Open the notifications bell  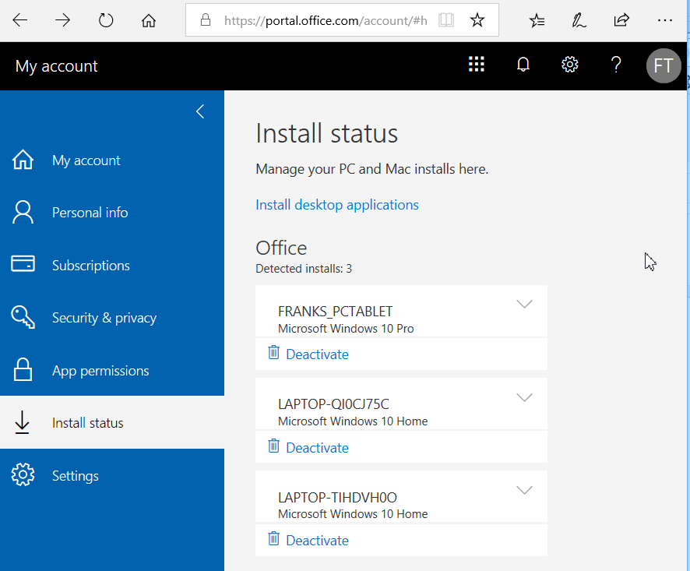click(523, 65)
